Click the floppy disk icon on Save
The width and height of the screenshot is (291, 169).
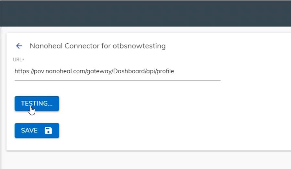[48, 131]
